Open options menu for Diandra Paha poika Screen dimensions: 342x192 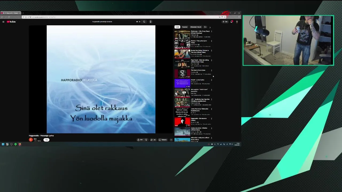pyautogui.click(x=212, y=41)
